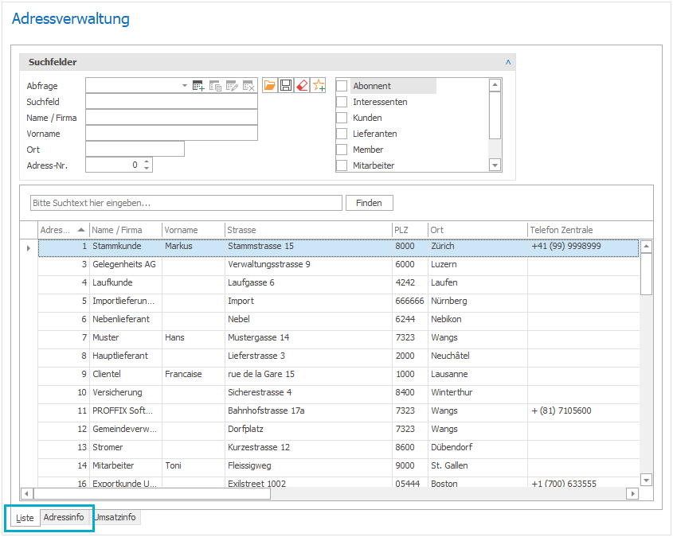Click the table scroll-right arrow
Screen dimensions: 673x537
(x=632, y=494)
